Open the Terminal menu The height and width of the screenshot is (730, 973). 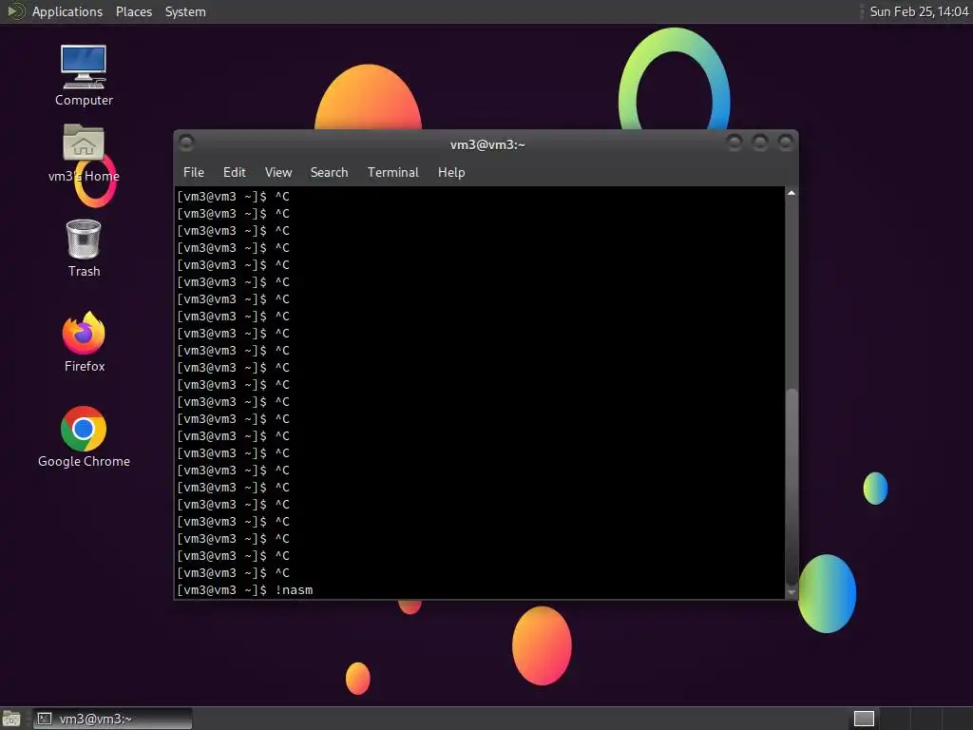(x=392, y=173)
